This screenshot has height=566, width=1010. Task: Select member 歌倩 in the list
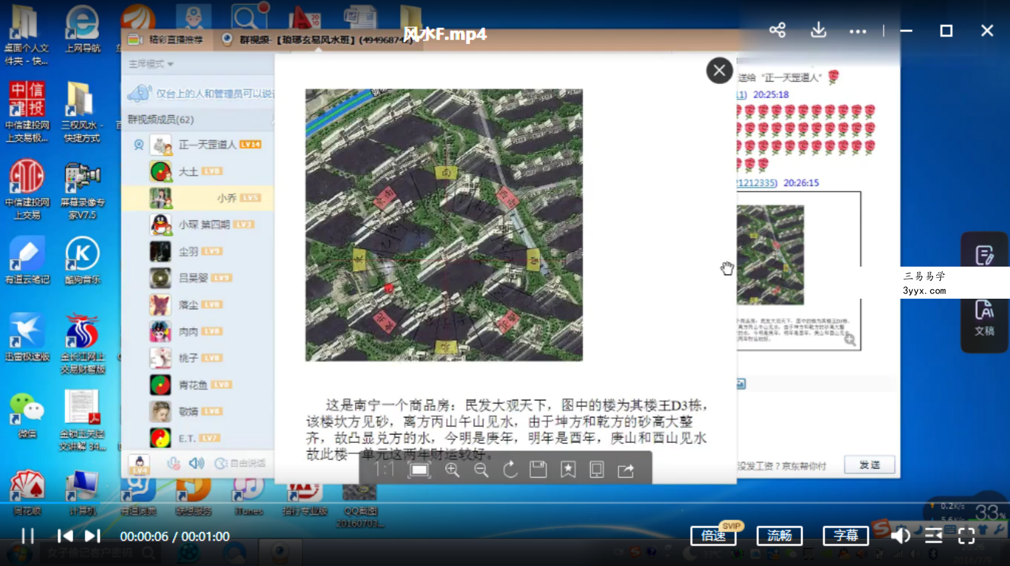(198, 412)
